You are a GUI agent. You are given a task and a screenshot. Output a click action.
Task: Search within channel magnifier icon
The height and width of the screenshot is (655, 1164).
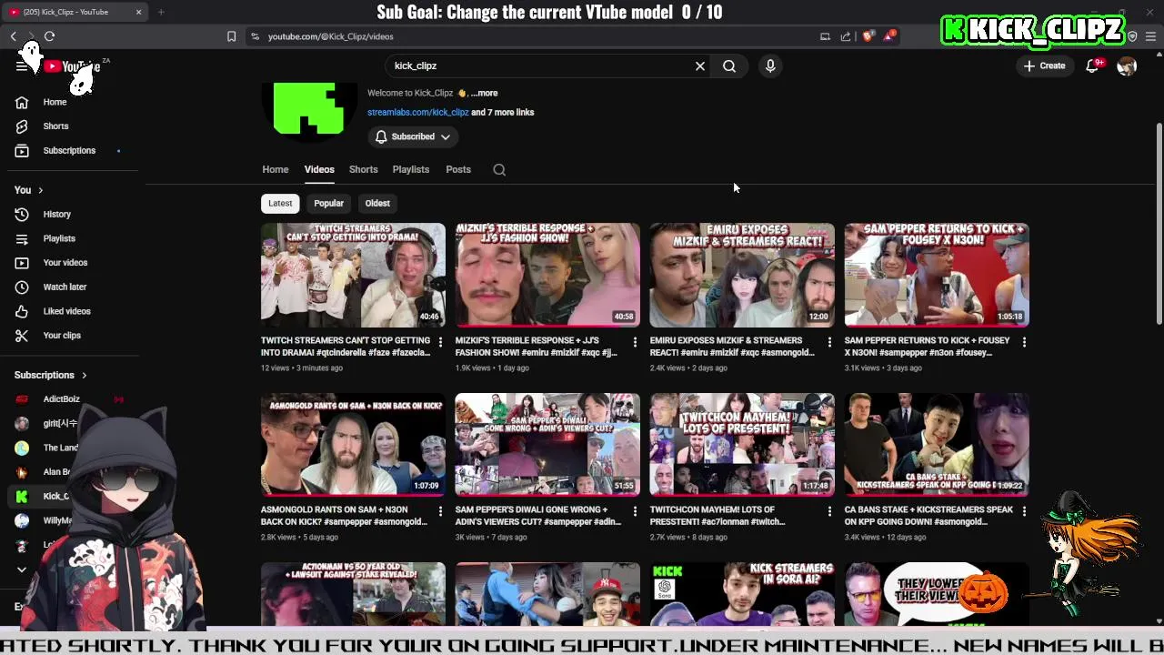point(499,169)
